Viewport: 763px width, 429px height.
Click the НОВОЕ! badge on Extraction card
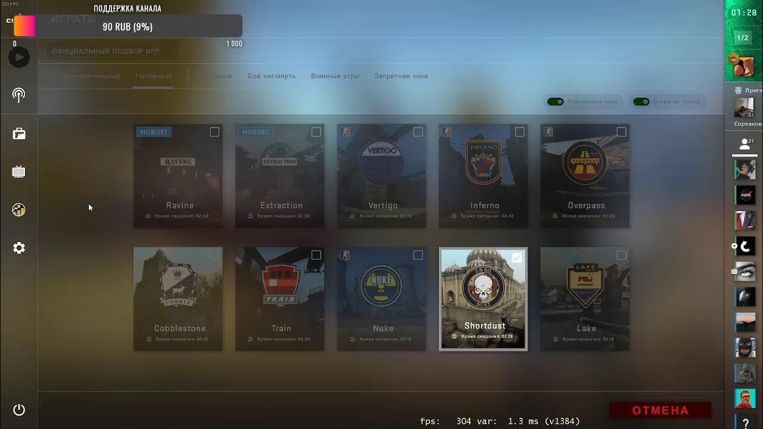(x=256, y=132)
